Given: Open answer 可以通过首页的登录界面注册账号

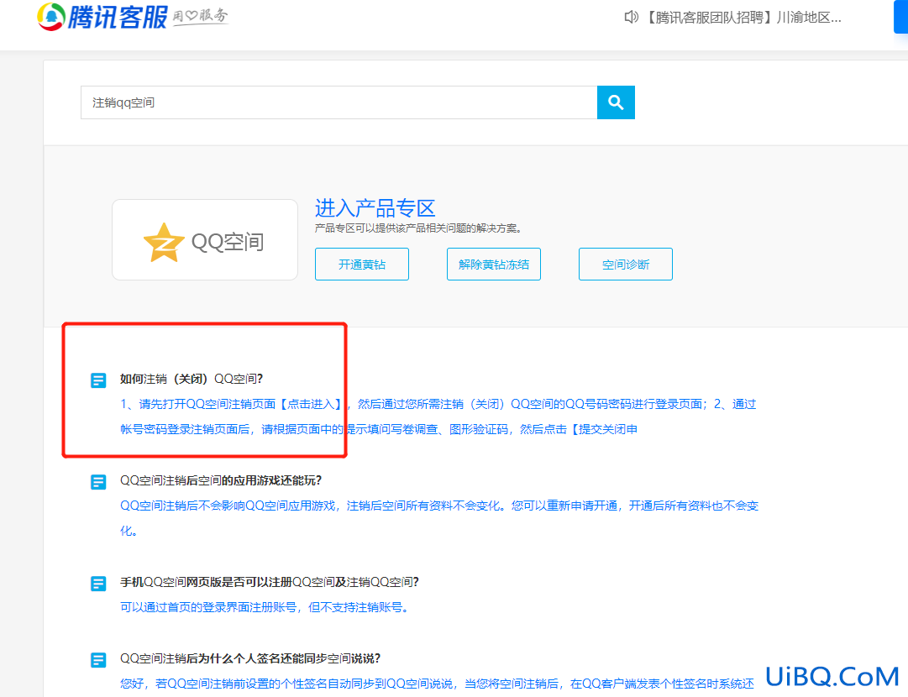Looking at the screenshot, I should click(264, 606).
